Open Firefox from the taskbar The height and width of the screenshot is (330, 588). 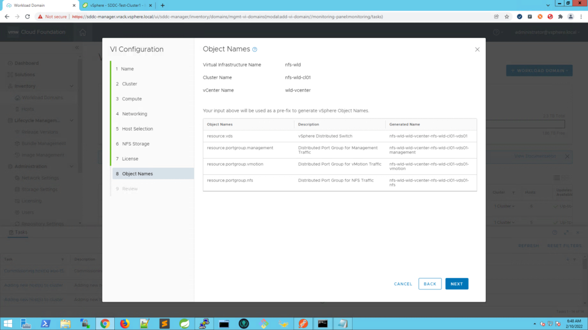coord(125,324)
